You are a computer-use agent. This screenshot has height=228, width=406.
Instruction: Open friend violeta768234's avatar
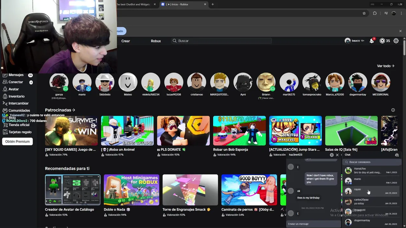tap(151, 82)
